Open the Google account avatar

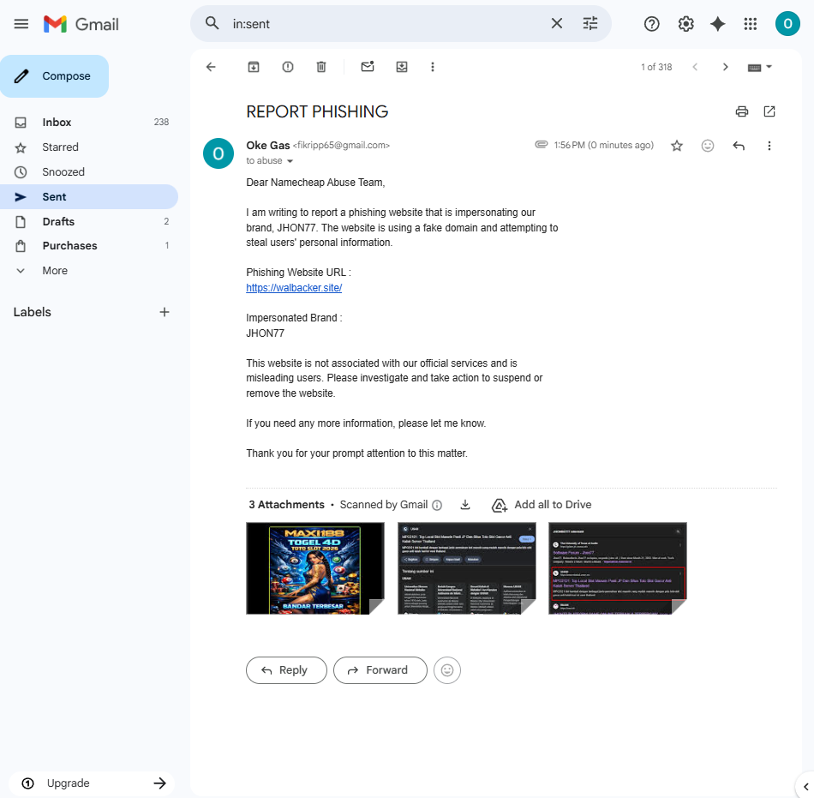coord(787,24)
